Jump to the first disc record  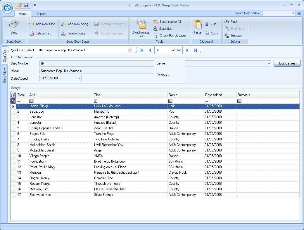click(x=142, y=50)
